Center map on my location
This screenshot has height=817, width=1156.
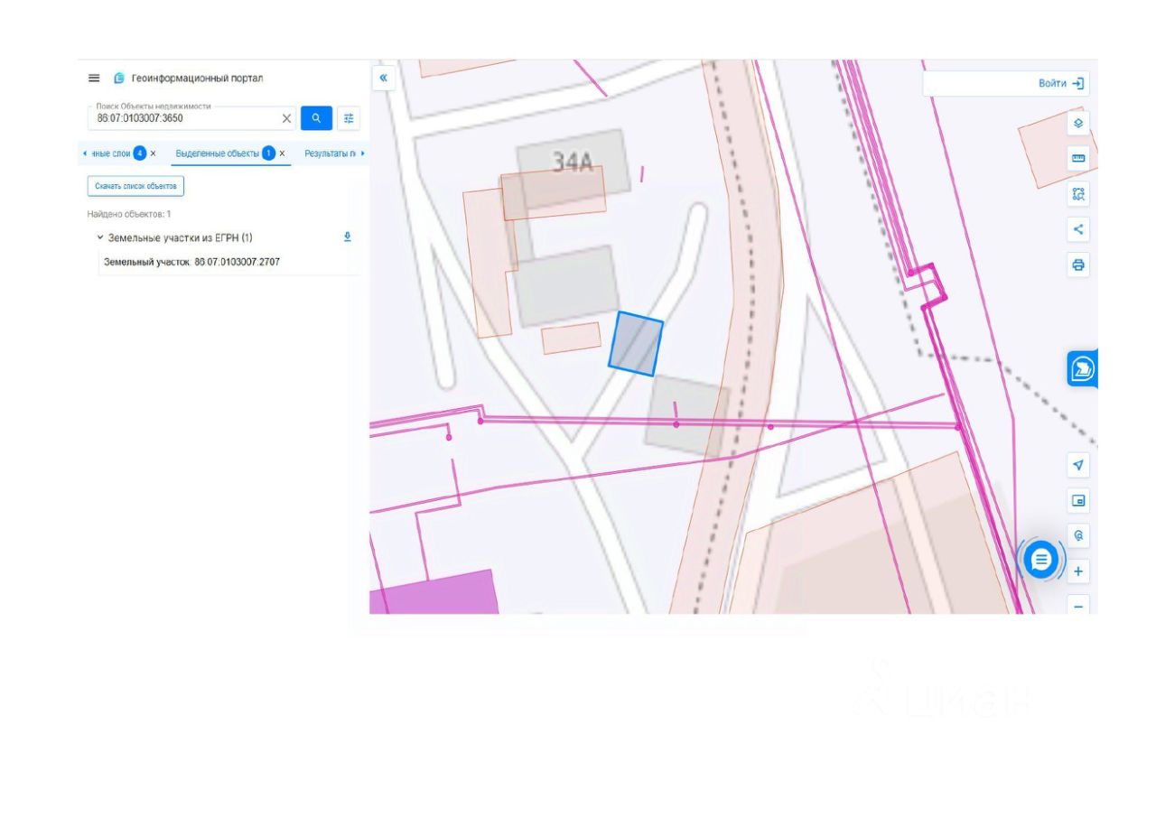click(1078, 465)
